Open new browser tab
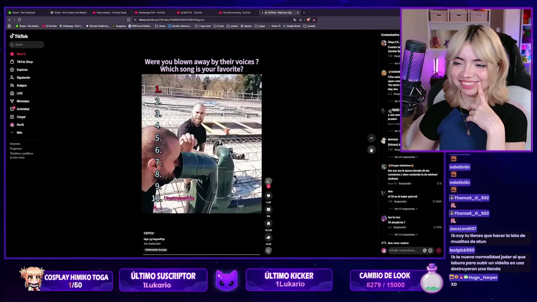This screenshot has width=537, height=302. (304, 13)
